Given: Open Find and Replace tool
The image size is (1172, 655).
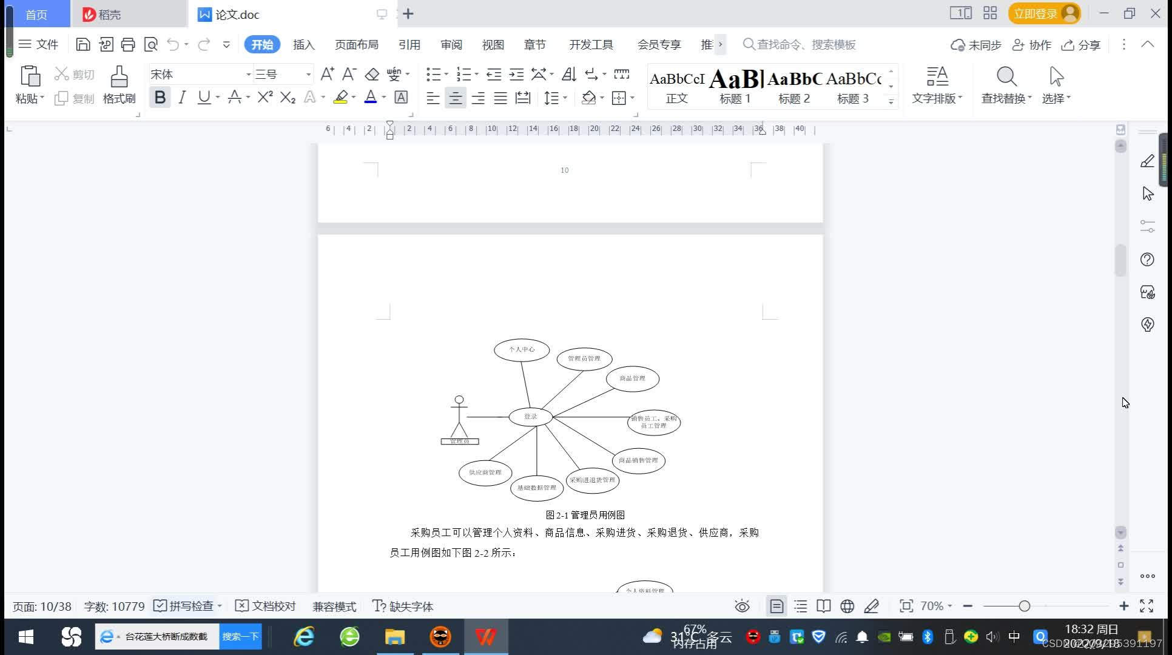Looking at the screenshot, I should tap(1006, 86).
